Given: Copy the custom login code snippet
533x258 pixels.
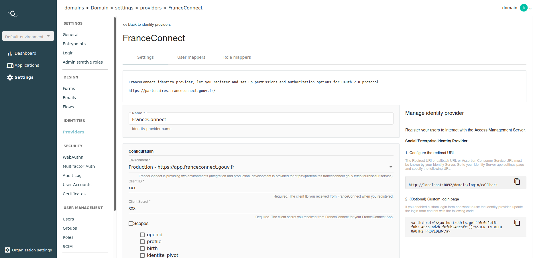Looking at the screenshot, I should (x=517, y=223).
